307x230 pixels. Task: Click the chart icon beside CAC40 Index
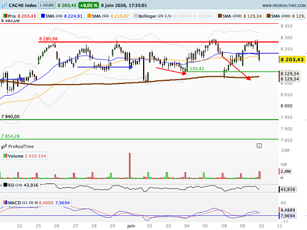[x=4, y=6]
